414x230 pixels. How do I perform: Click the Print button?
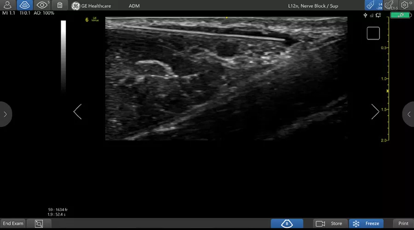pyautogui.click(x=403, y=224)
